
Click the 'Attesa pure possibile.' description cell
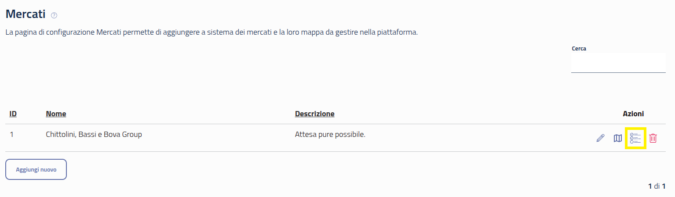(x=330, y=134)
